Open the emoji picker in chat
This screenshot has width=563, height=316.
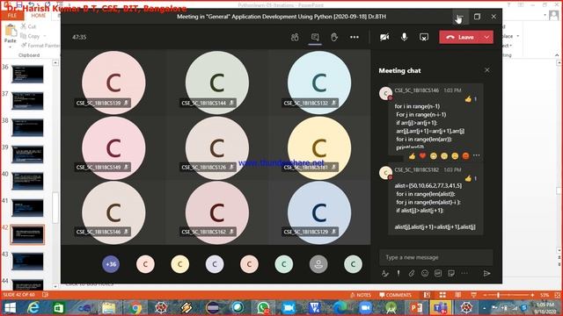coord(425,273)
